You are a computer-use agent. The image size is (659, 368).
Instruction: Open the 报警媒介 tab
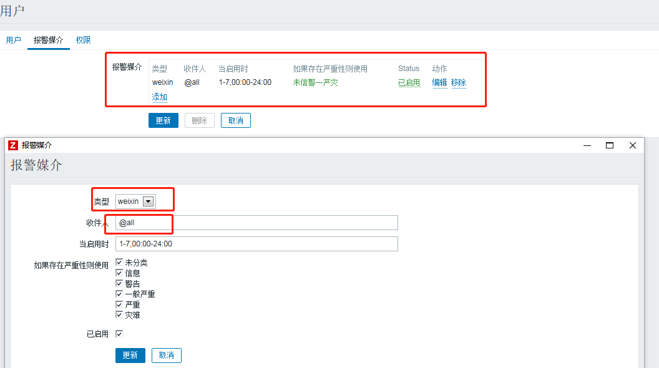tap(48, 40)
